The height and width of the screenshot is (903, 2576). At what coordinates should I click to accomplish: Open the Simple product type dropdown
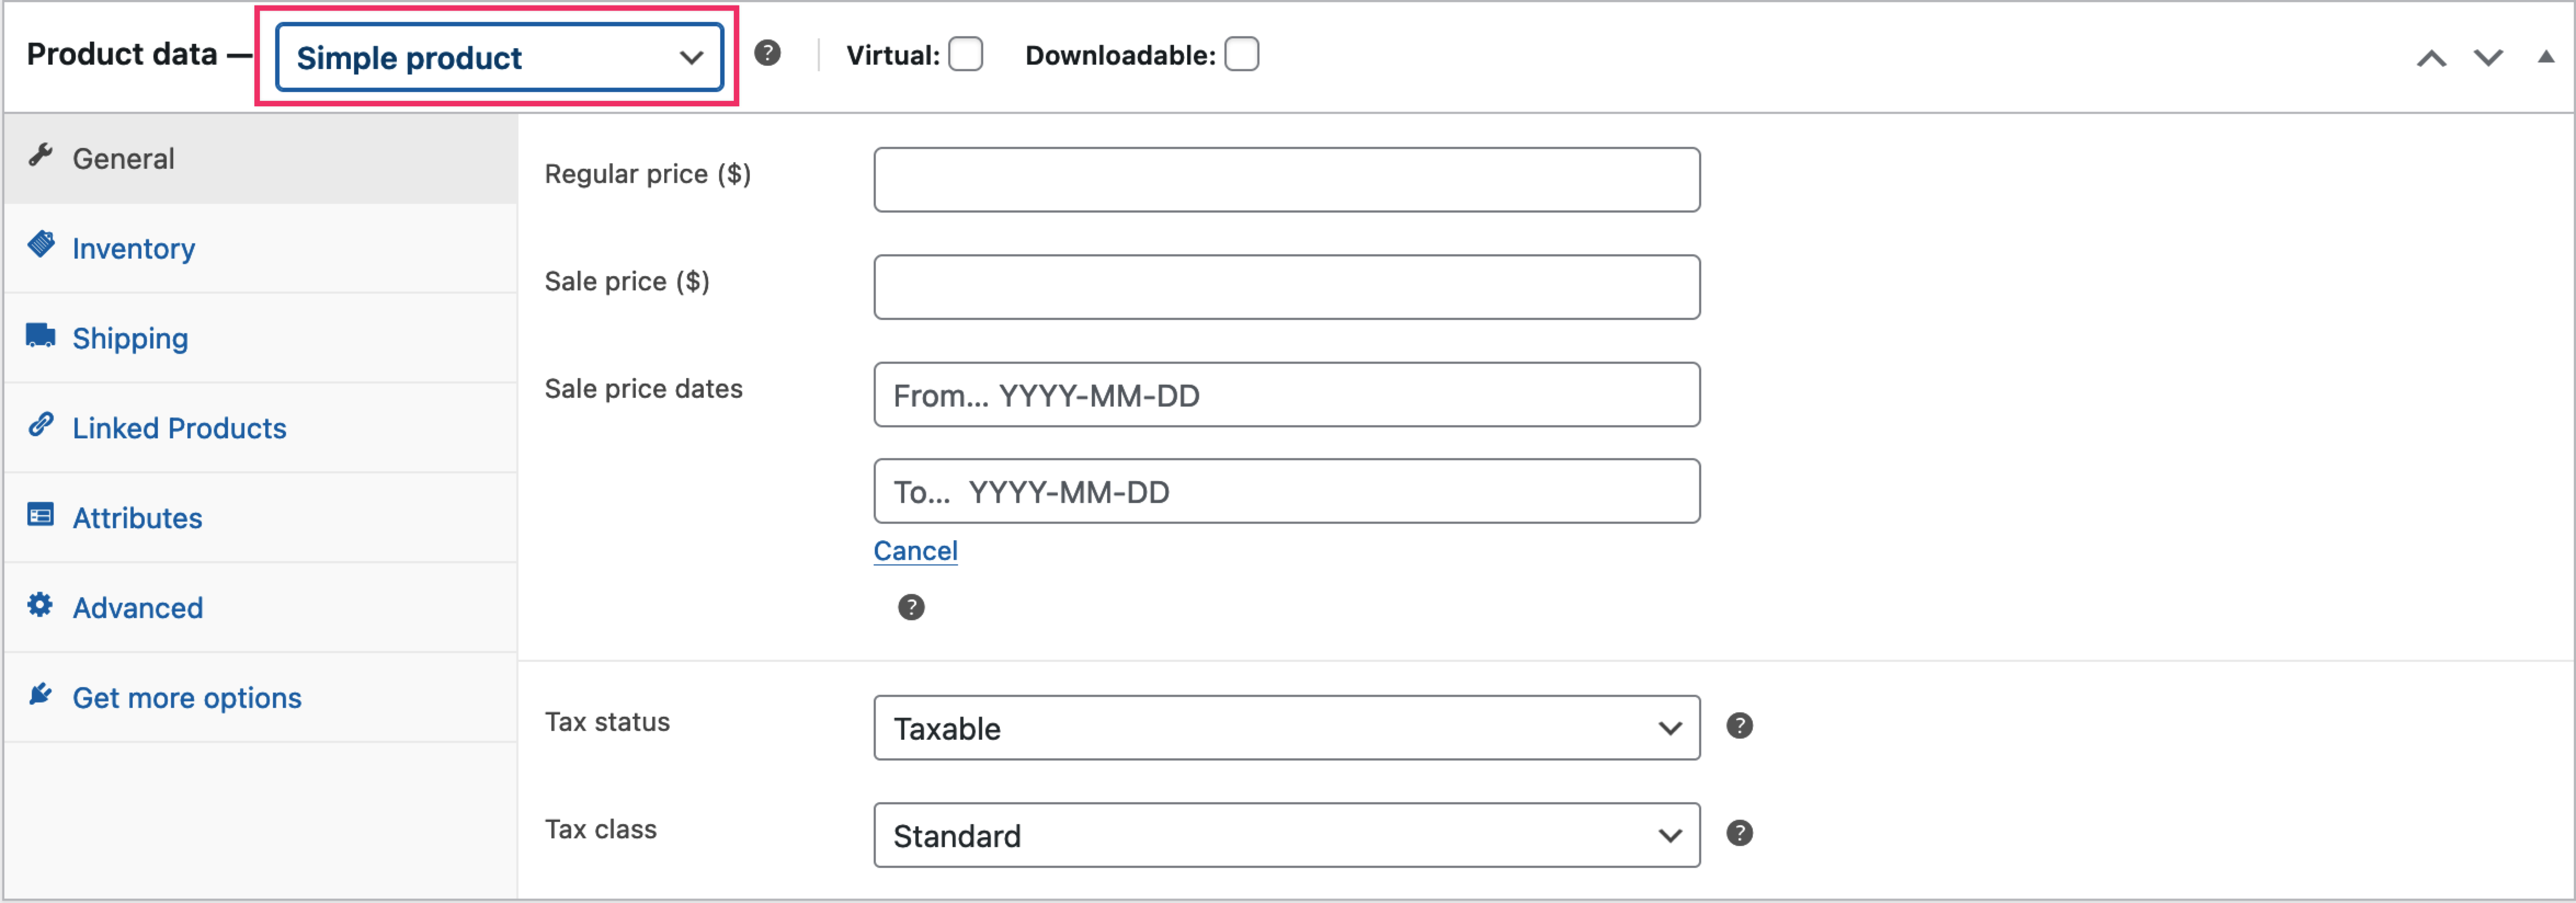[497, 57]
